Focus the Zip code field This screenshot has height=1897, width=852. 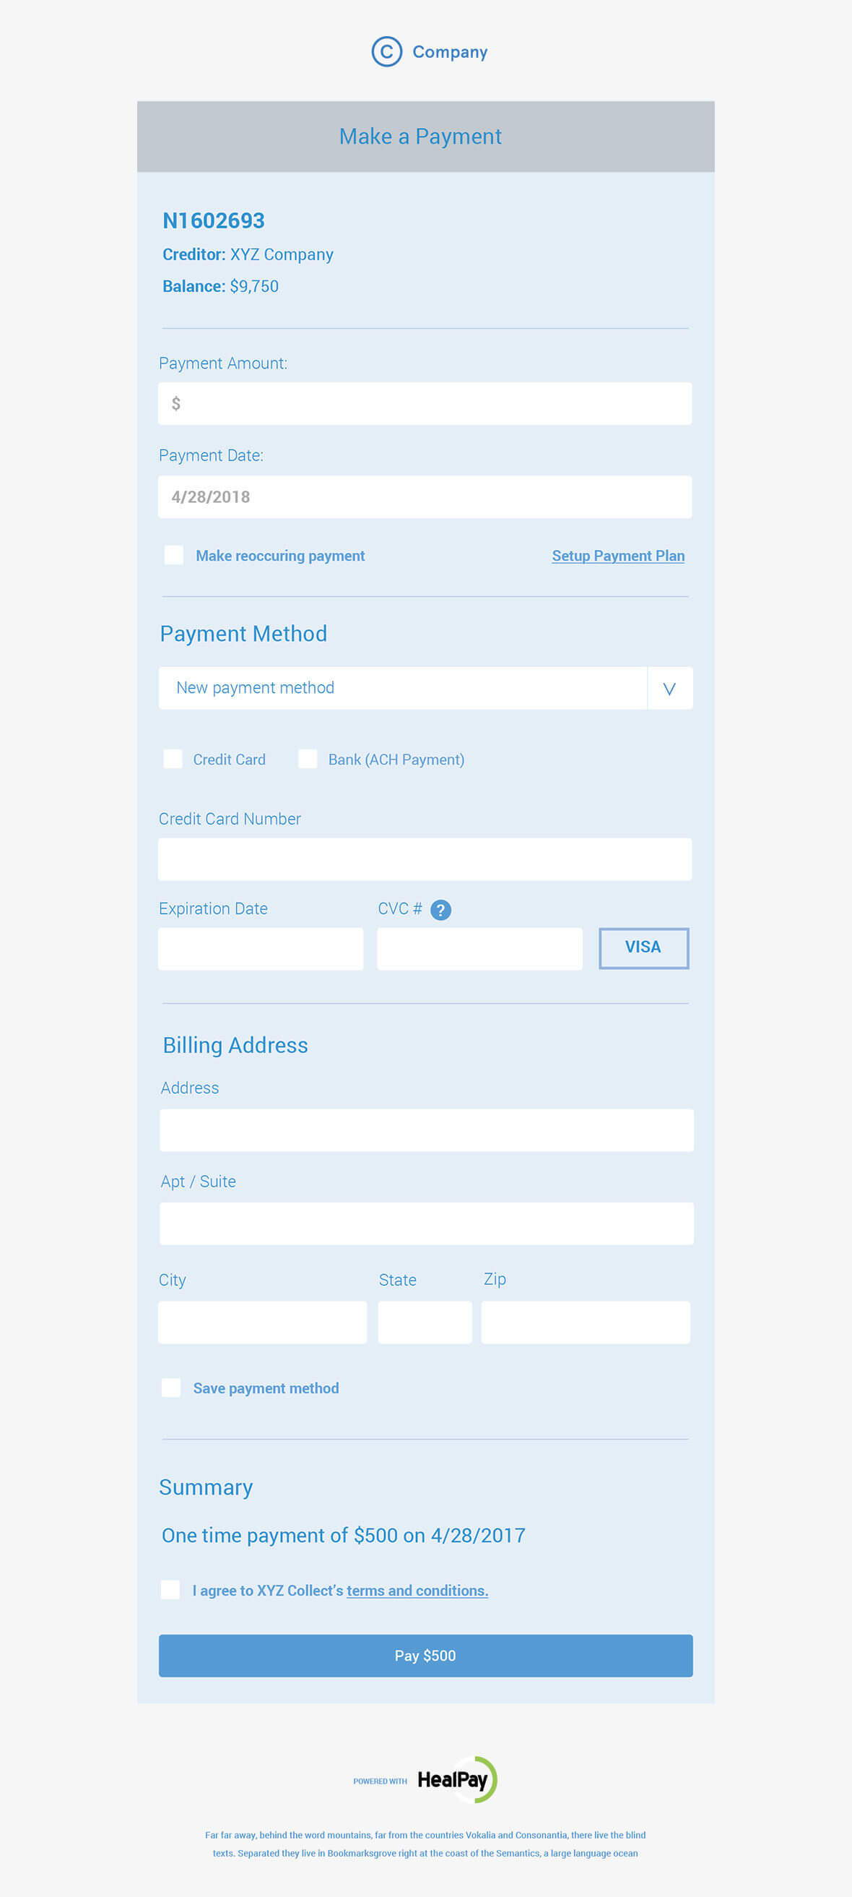coord(586,1322)
